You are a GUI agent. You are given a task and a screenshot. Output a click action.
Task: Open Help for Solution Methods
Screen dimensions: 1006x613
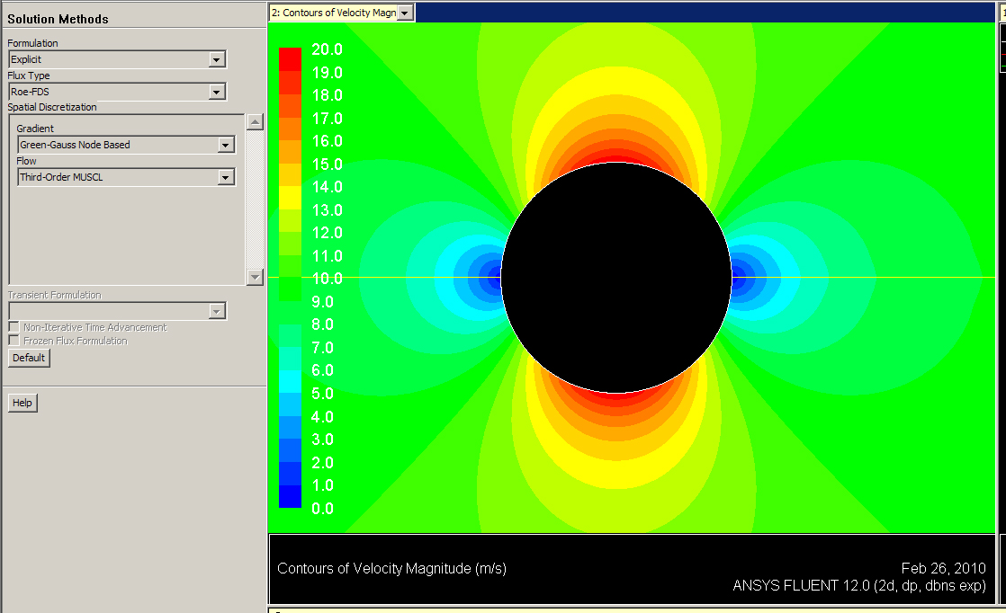tap(22, 402)
